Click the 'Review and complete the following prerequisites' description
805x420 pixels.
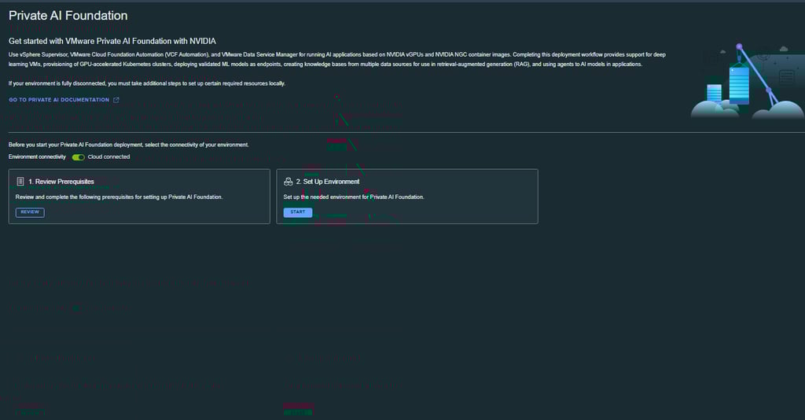click(119, 197)
